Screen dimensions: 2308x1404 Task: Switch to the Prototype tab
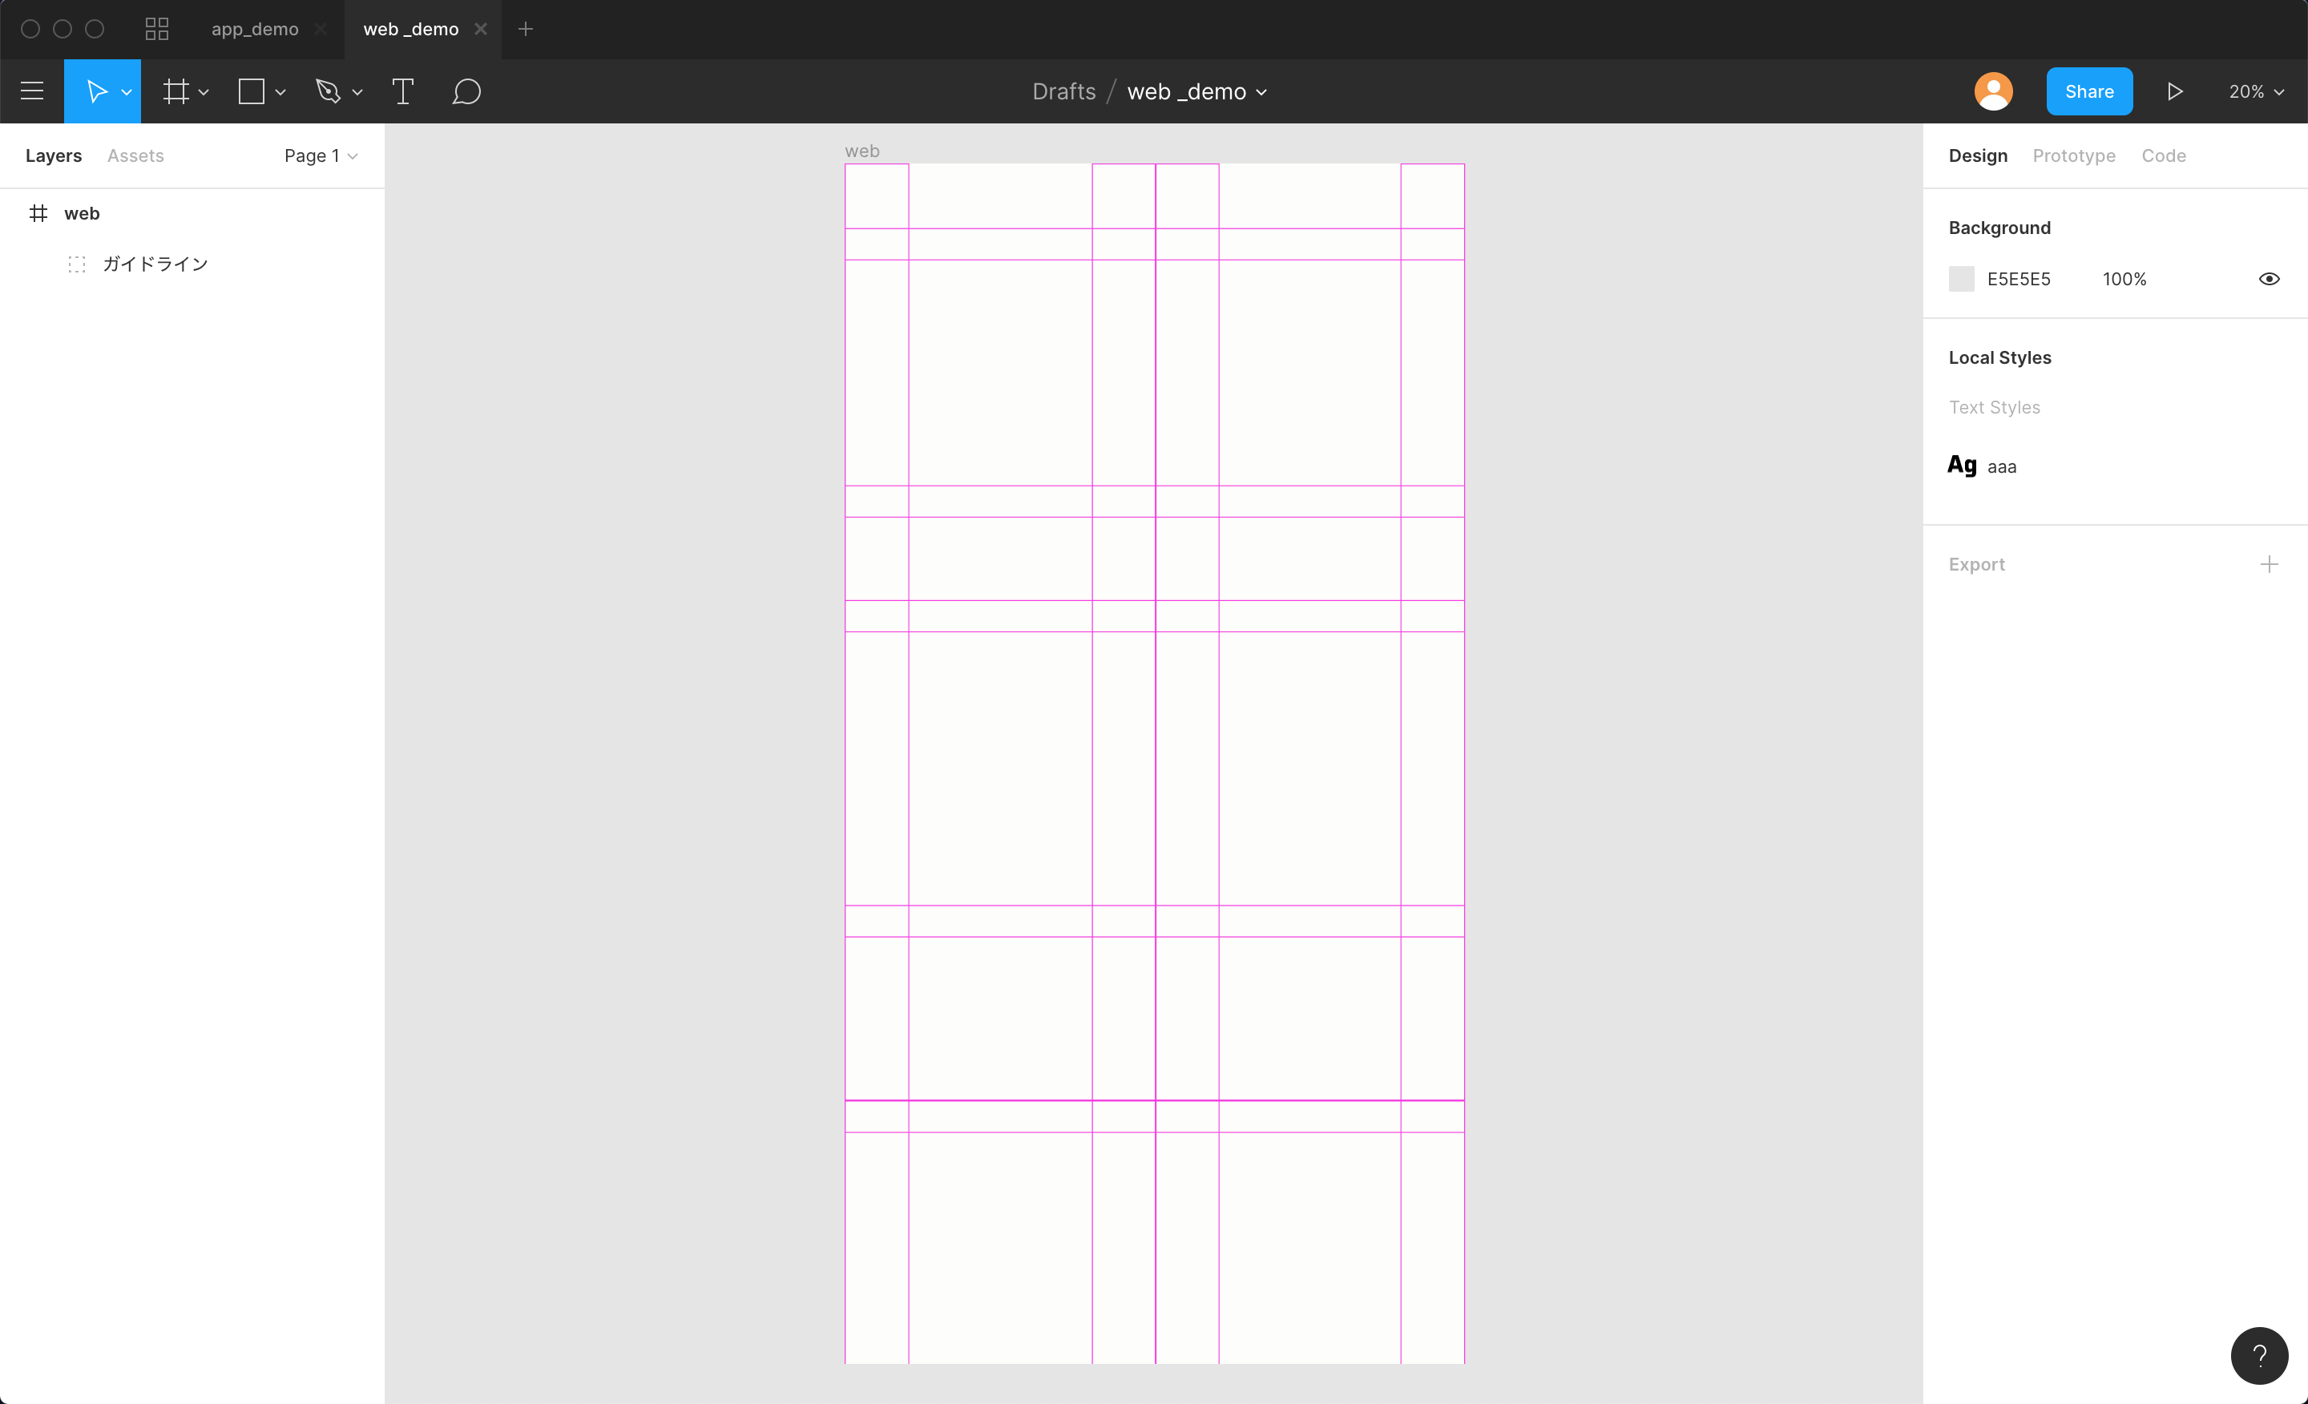[x=2074, y=155]
